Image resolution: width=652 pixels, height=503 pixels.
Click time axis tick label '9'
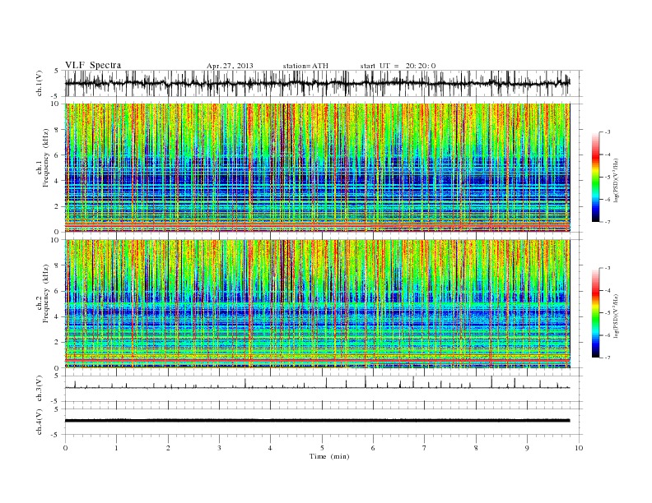point(527,448)
